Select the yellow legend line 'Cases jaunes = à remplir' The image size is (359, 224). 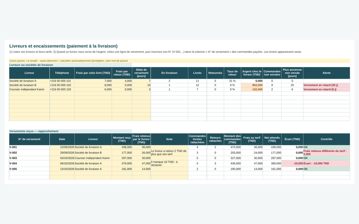click(179, 61)
